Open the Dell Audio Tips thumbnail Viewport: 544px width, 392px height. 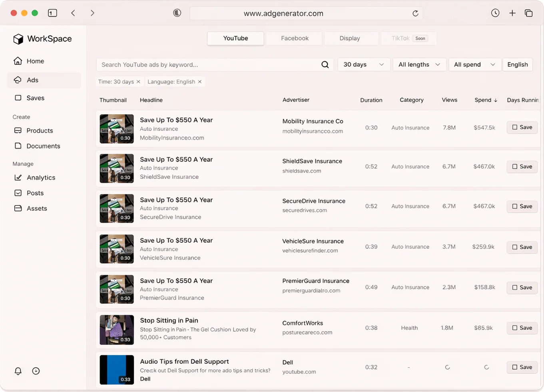pyautogui.click(x=117, y=370)
